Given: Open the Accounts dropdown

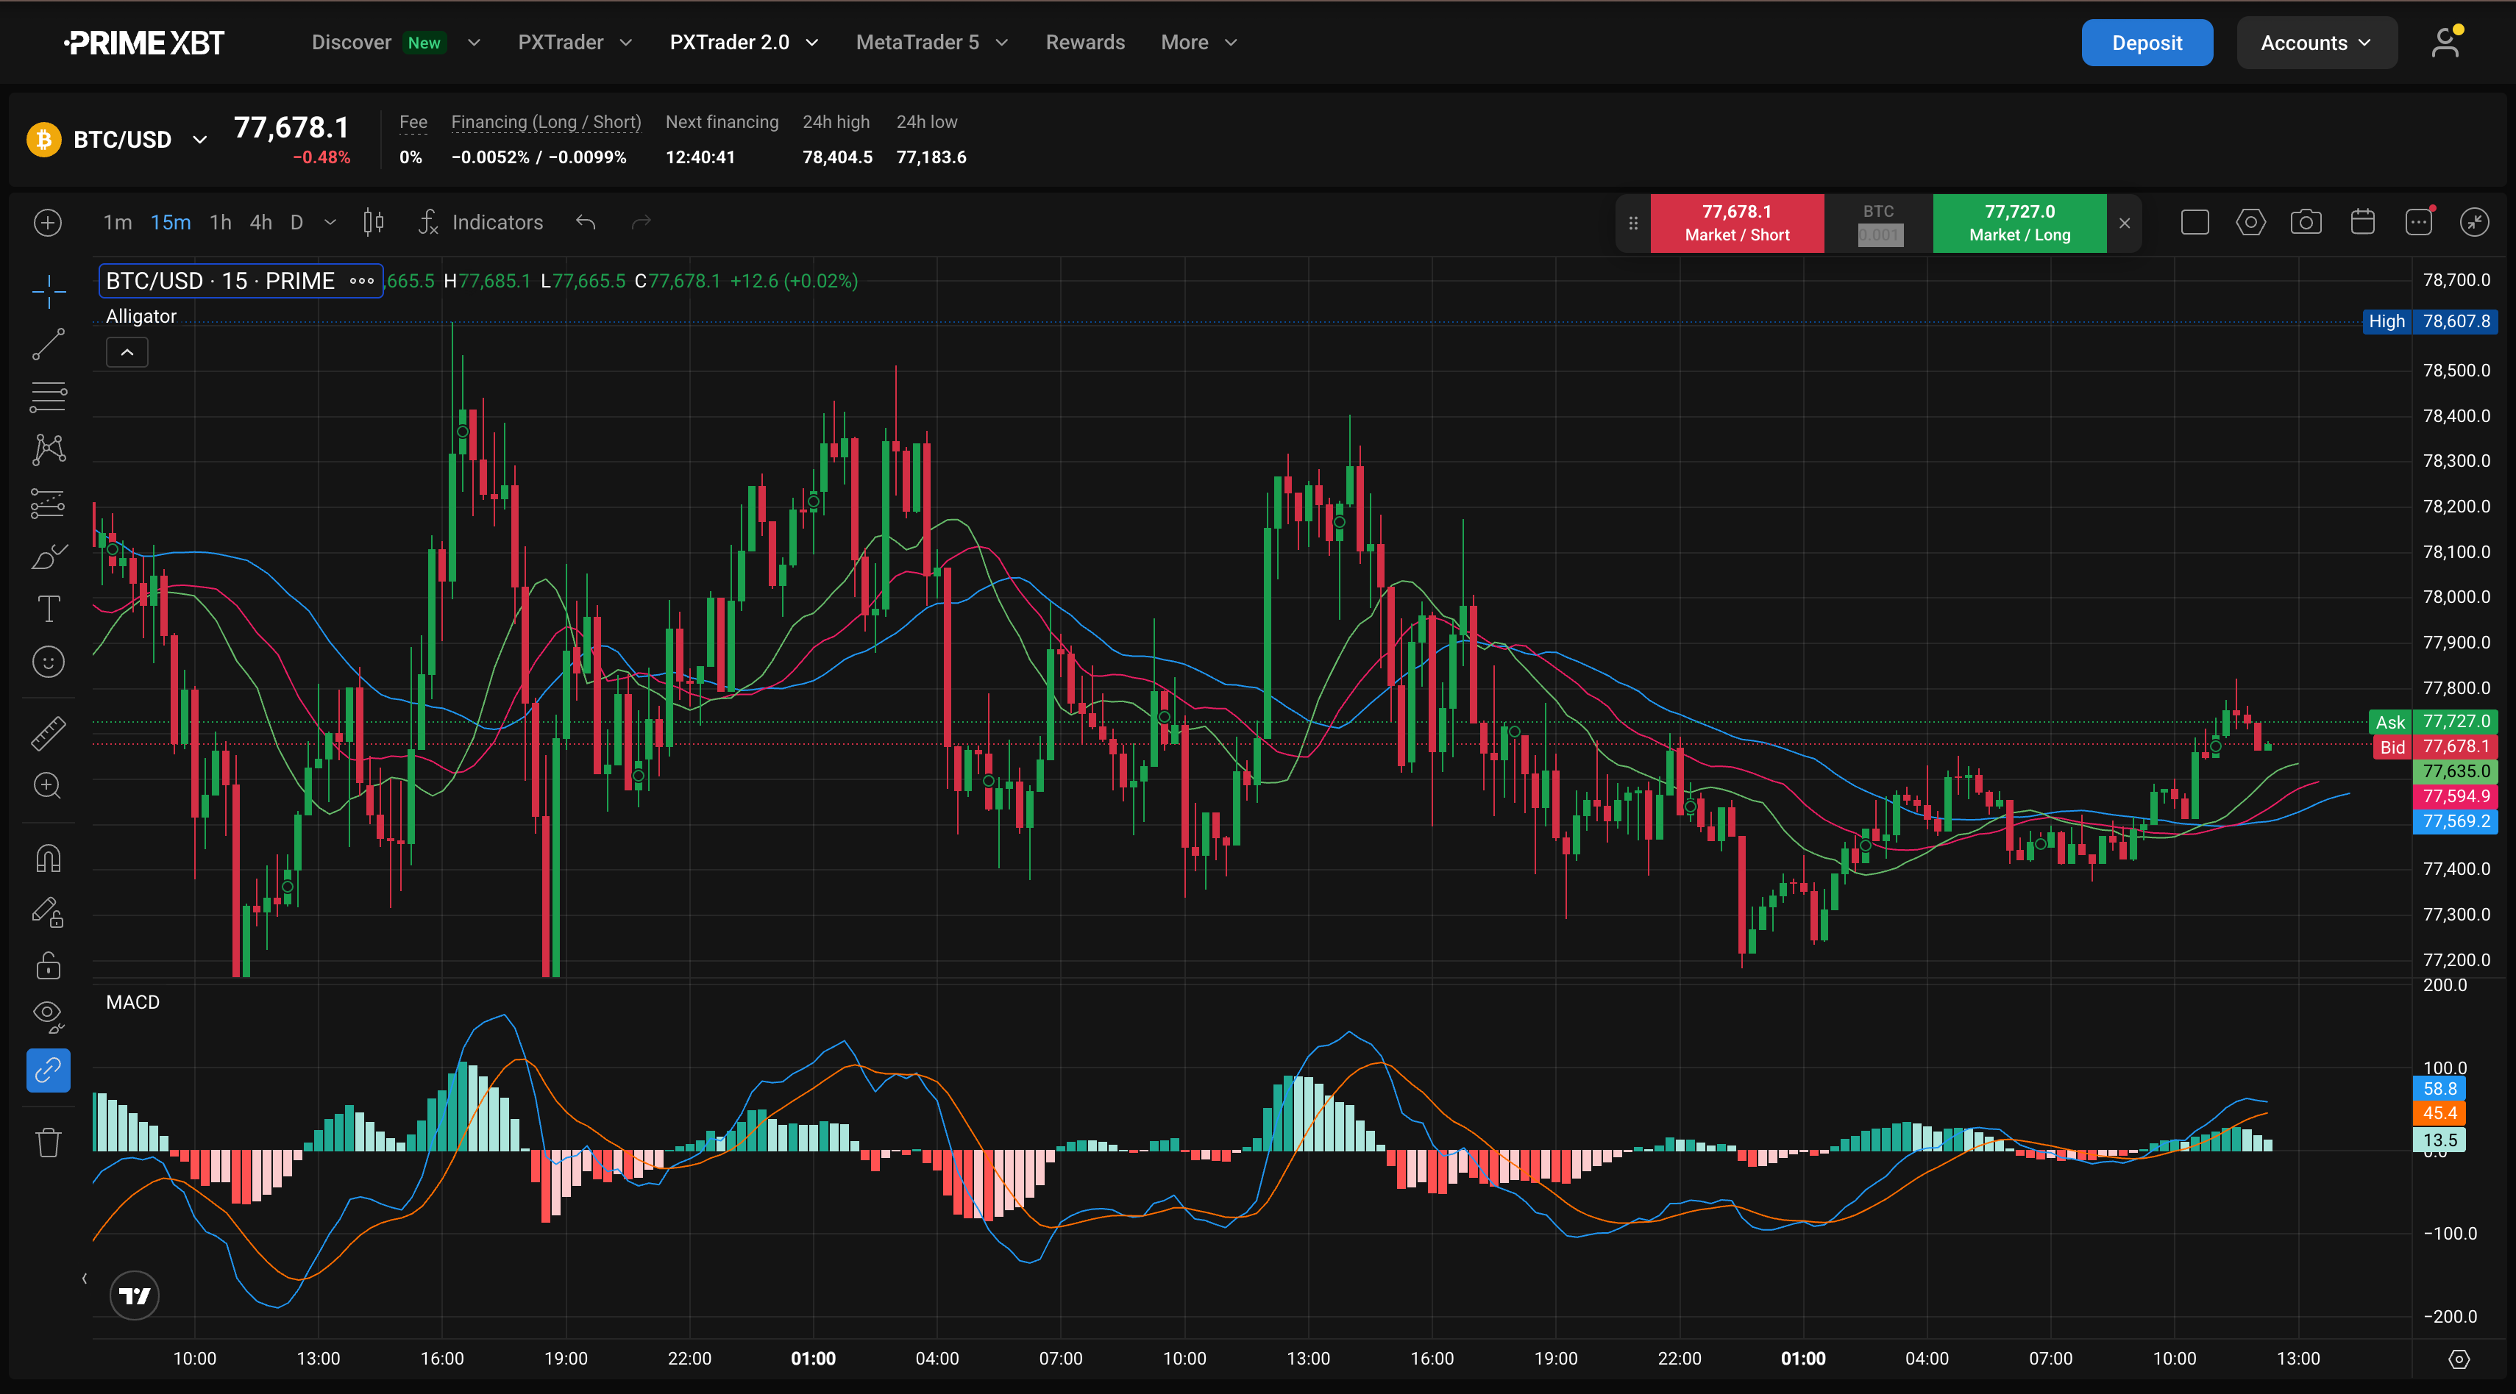Looking at the screenshot, I should pyautogui.click(x=2316, y=43).
